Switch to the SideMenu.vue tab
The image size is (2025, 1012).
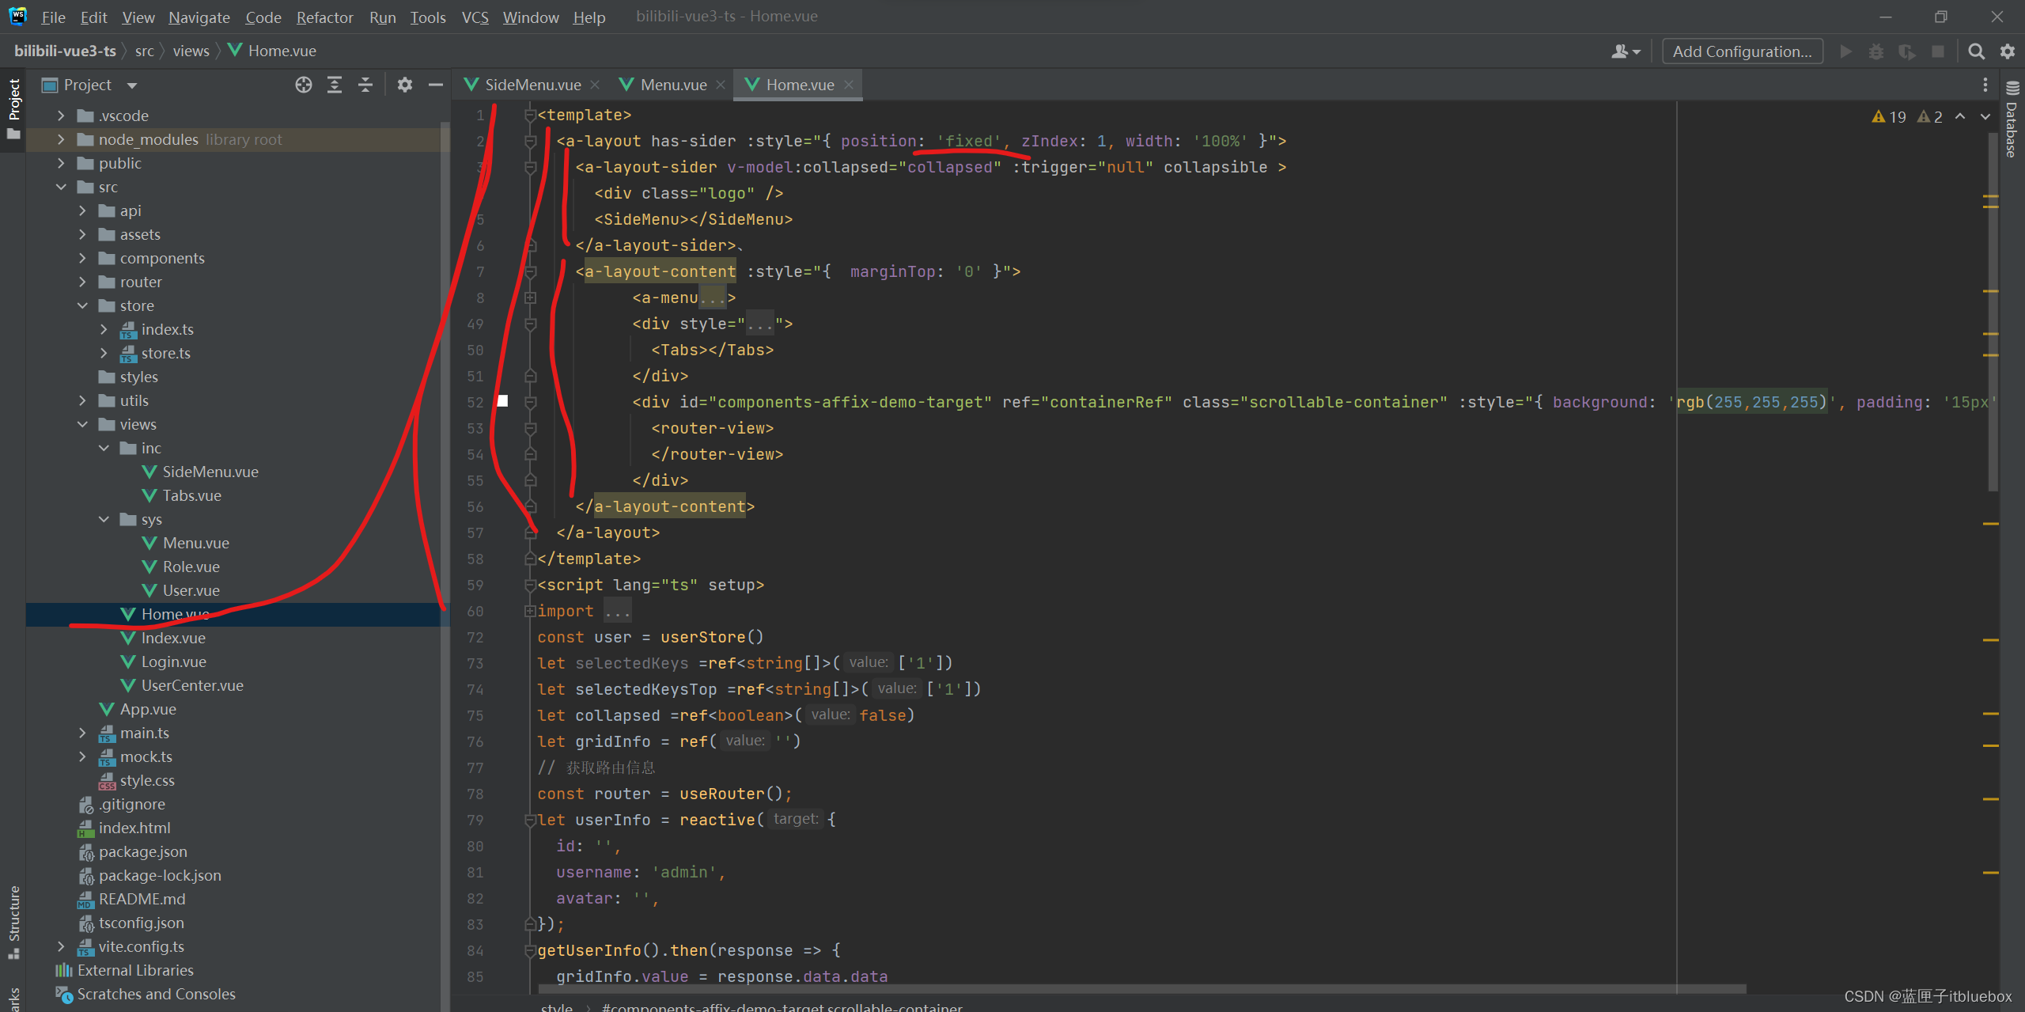pyautogui.click(x=532, y=85)
